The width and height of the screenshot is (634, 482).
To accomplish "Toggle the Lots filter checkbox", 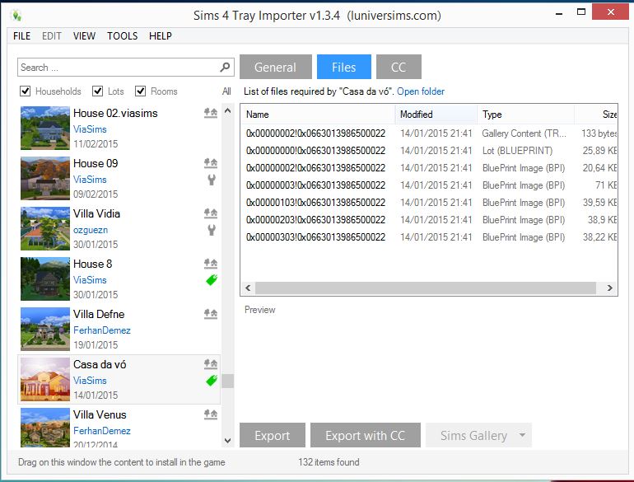I will pyautogui.click(x=97, y=91).
